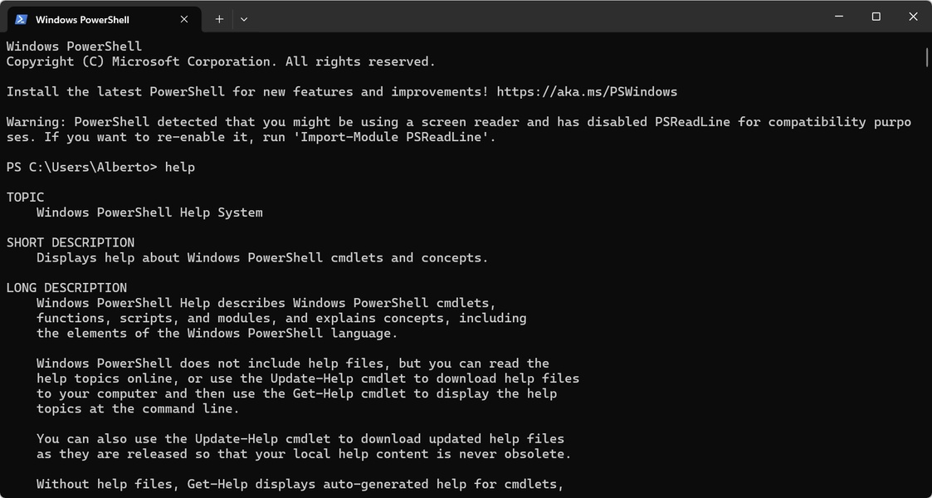The width and height of the screenshot is (932, 498).
Task: Click the typed "help" command text
Action: coord(180,167)
